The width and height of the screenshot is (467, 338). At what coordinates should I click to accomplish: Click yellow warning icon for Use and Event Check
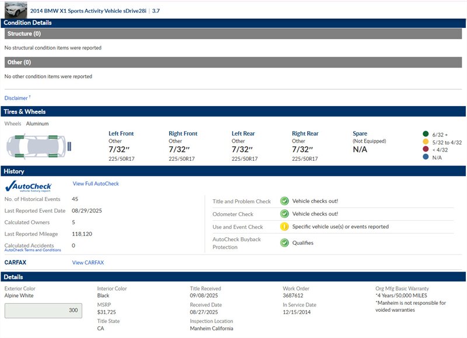click(284, 227)
